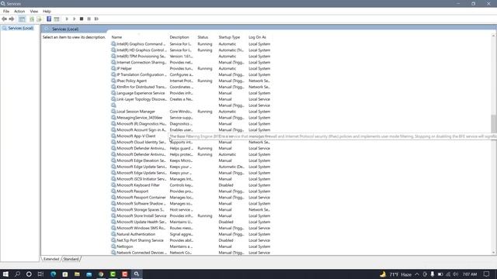497x279 pixels.
Task: Click the Stop Service square icon
Action: point(82,19)
